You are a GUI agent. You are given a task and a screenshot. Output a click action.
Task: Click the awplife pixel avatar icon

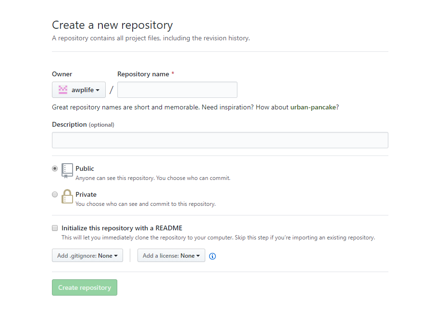[x=63, y=90]
